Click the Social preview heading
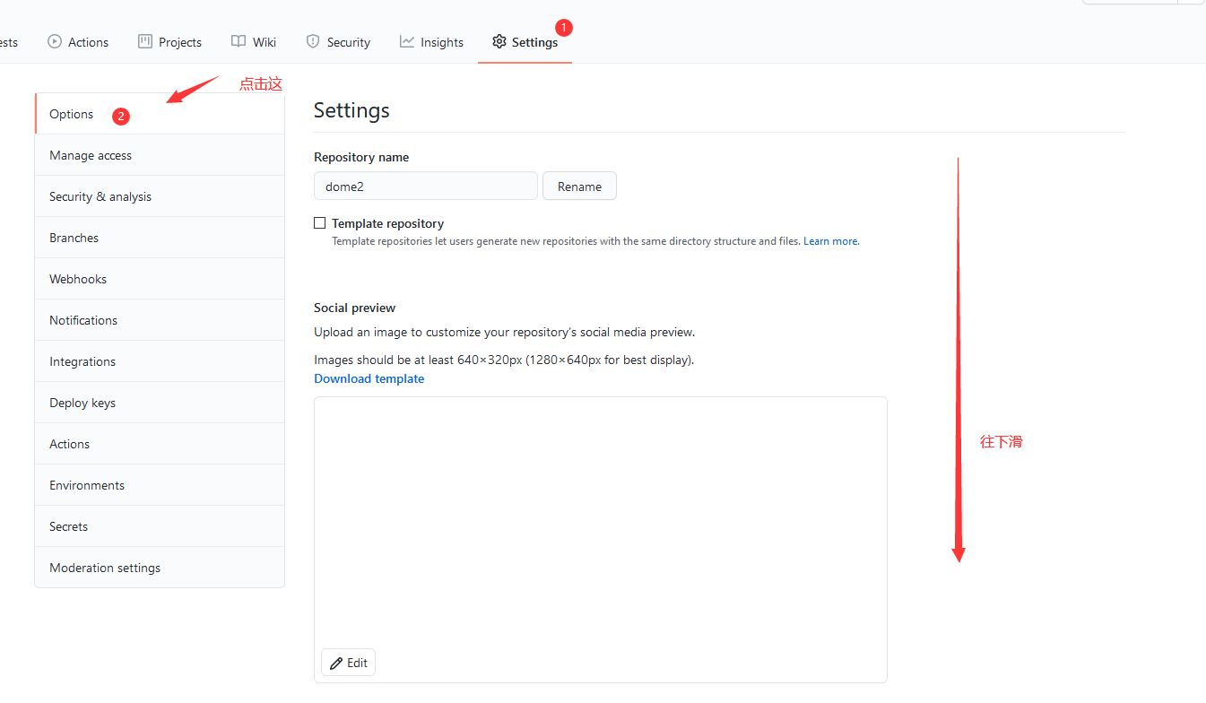 [x=354, y=308]
